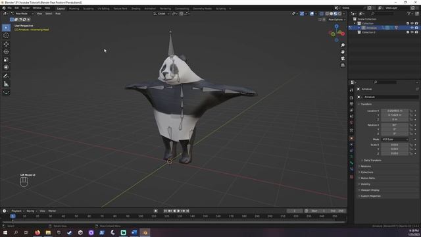Open the Render menu

(26, 9)
